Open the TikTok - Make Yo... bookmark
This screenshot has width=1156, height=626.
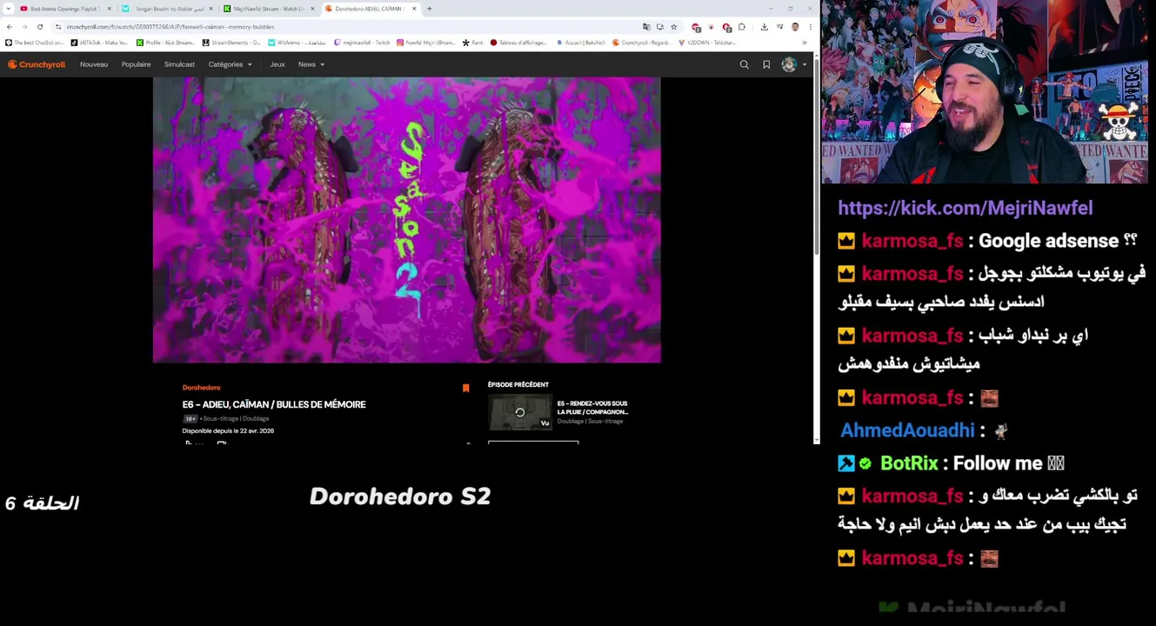click(100, 43)
